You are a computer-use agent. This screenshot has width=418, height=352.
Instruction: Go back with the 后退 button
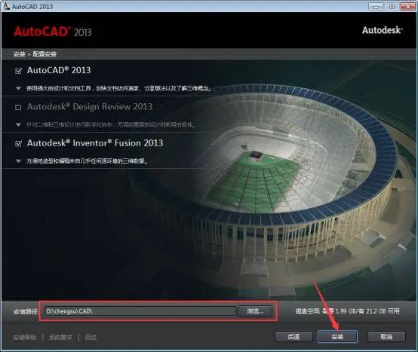pyautogui.click(x=294, y=337)
